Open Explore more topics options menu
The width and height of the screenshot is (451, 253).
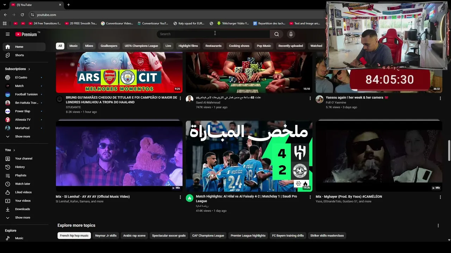pos(438,225)
